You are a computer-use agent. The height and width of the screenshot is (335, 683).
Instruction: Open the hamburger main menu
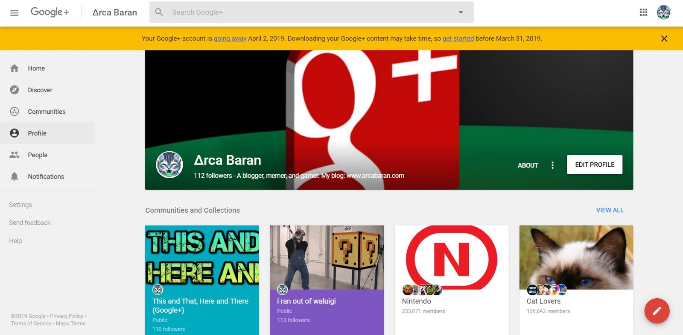tap(14, 13)
